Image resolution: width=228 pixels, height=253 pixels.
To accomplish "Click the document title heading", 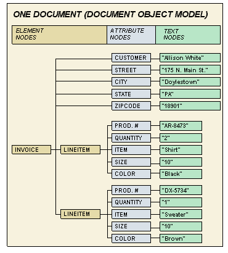I will click(x=110, y=14).
